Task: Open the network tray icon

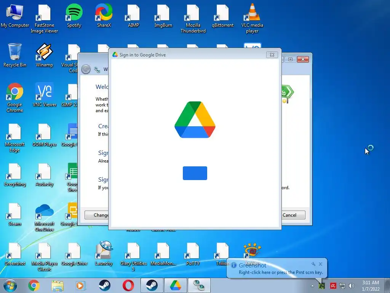Action: point(342,286)
